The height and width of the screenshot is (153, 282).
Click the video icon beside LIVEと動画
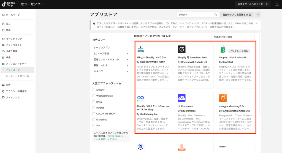(3, 51)
